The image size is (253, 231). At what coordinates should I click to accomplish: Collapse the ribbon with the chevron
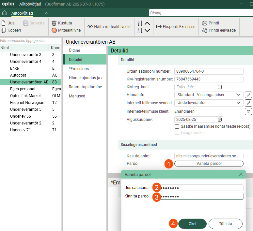[47, 13]
